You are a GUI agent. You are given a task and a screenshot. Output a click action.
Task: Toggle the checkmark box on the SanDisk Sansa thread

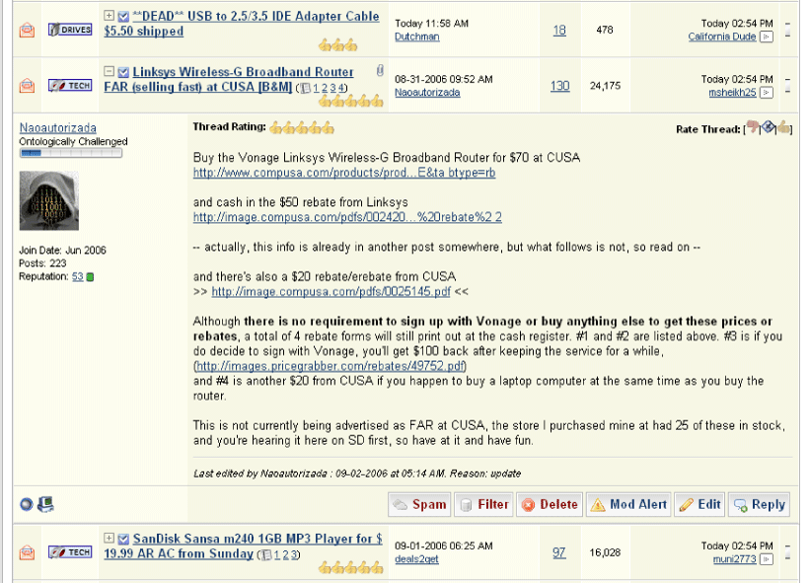point(123,540)
